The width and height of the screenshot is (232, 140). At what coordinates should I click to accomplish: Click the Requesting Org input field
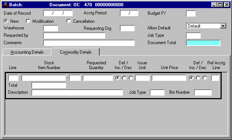coord(127,28)
